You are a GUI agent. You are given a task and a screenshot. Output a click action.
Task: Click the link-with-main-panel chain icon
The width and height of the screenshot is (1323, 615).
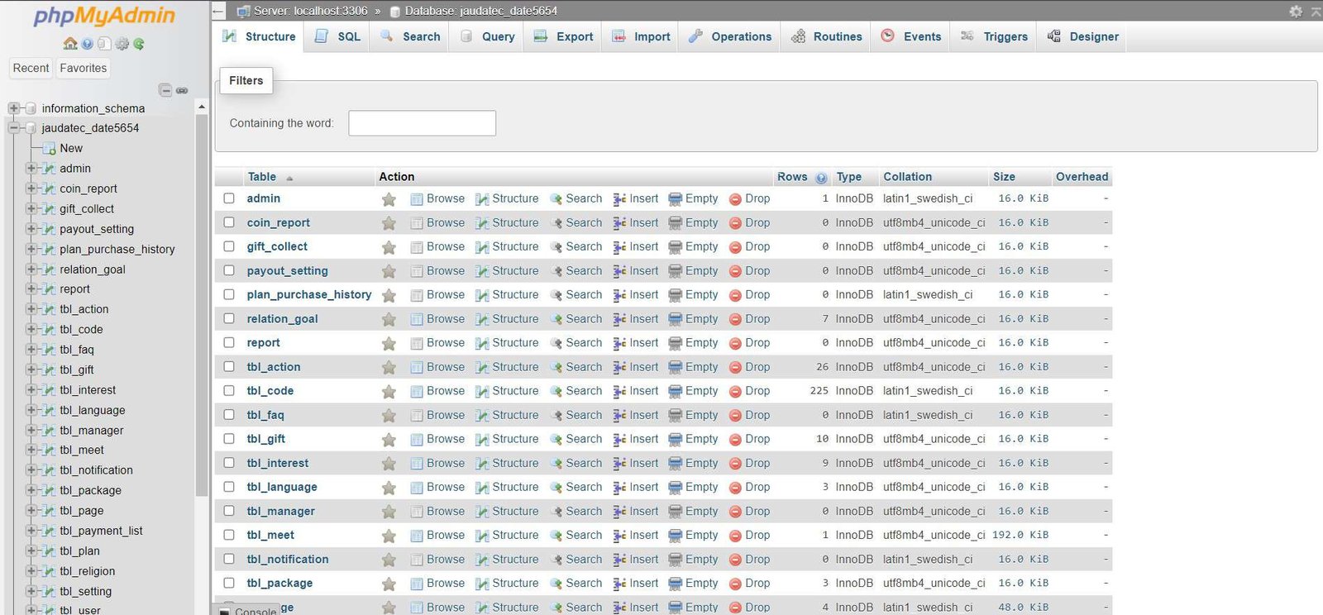point(182,90)
